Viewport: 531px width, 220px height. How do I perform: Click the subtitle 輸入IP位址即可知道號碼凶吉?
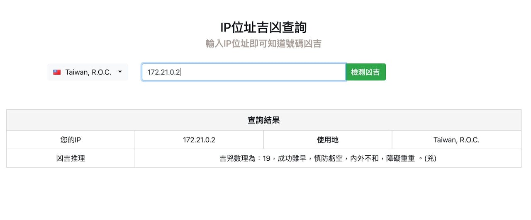(263, 44)
